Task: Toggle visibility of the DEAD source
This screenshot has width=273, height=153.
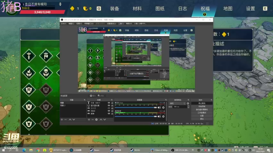Action: click(109, 111)
